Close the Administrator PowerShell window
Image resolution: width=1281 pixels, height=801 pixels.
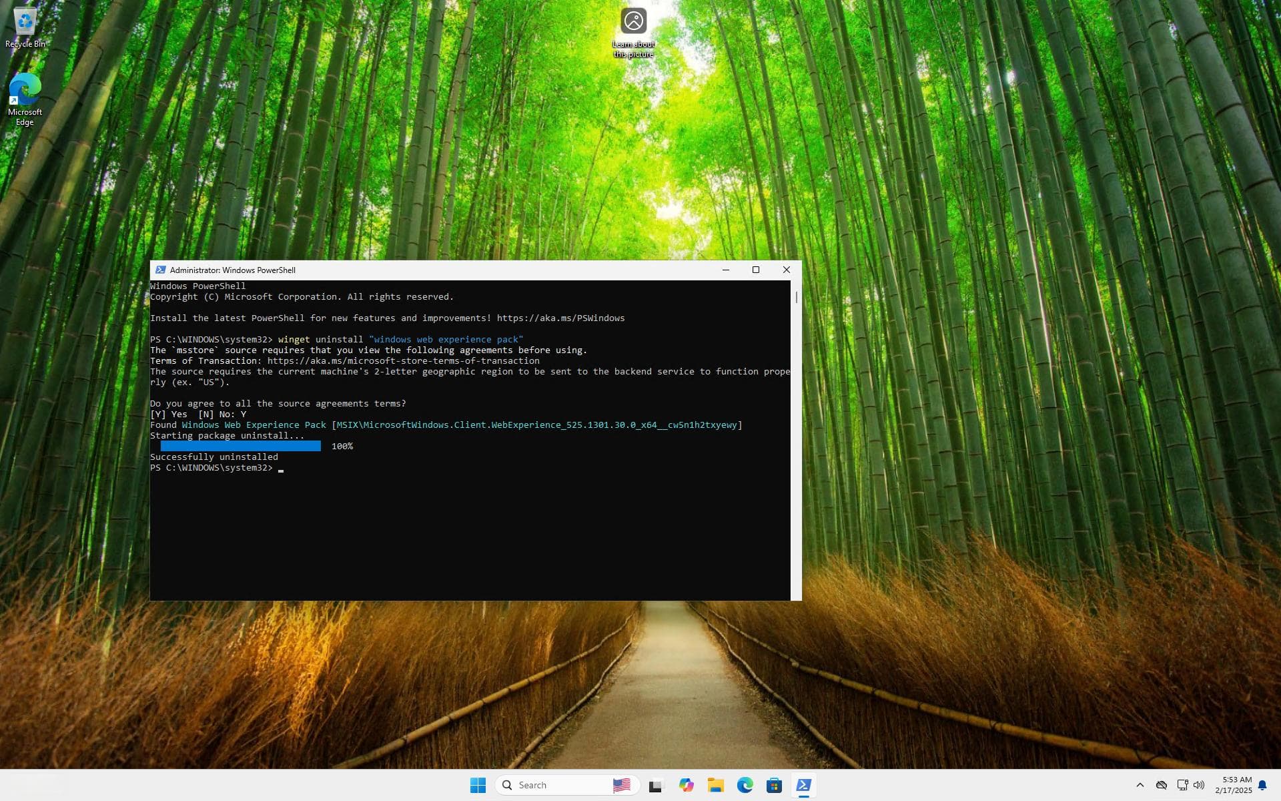[x=787, y=270]
